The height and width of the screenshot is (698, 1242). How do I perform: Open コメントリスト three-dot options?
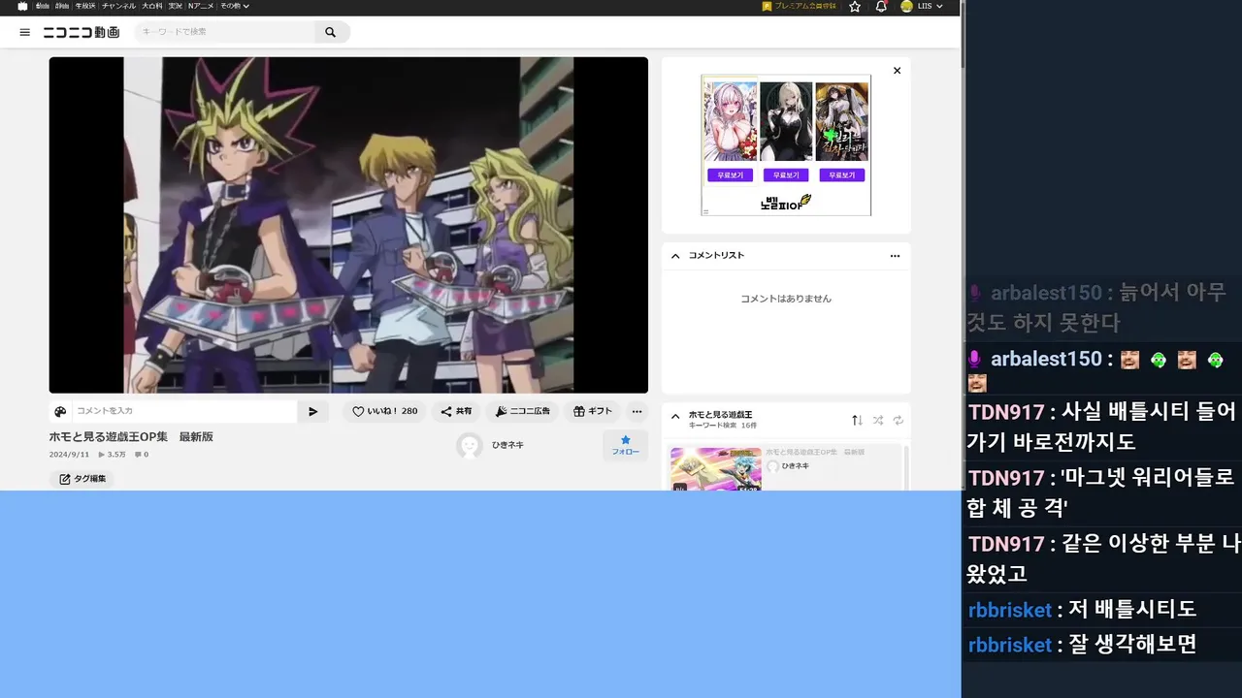895,256
